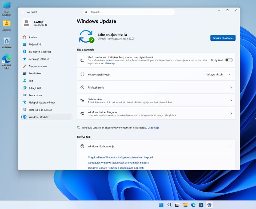Open Microsoft Store from the taskbar
Viewport: 256px width, 209px height.
click(x=201, y=205)
